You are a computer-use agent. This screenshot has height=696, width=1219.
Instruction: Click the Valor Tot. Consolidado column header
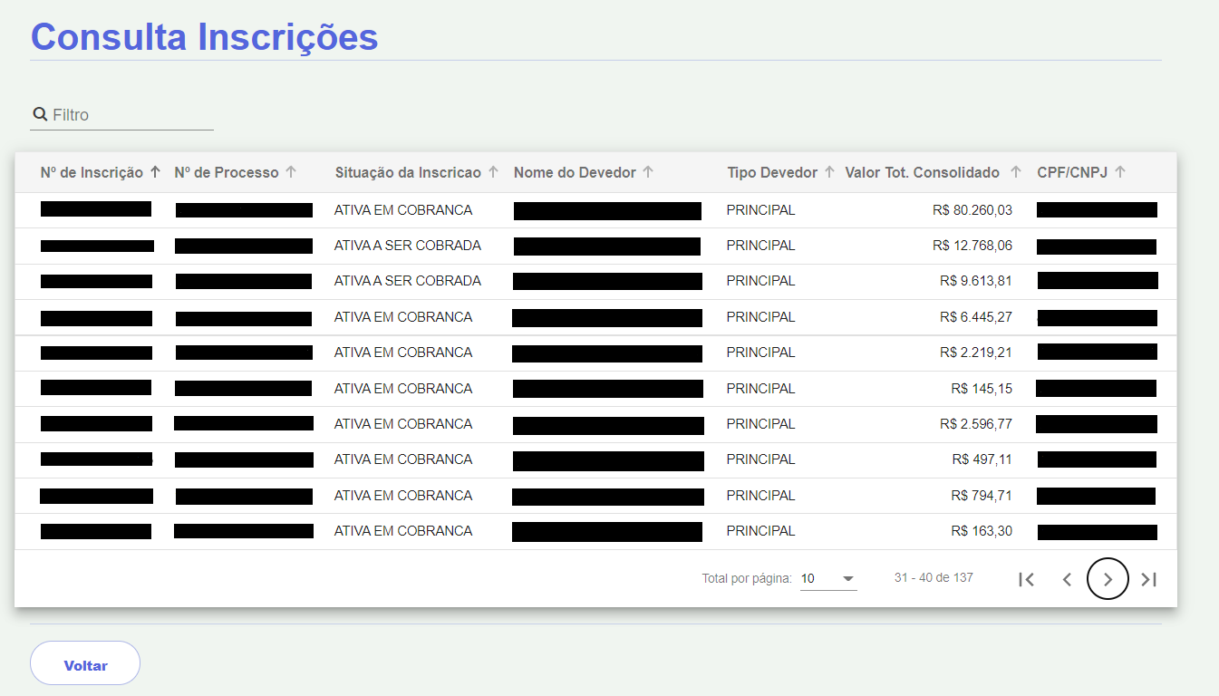922,172
